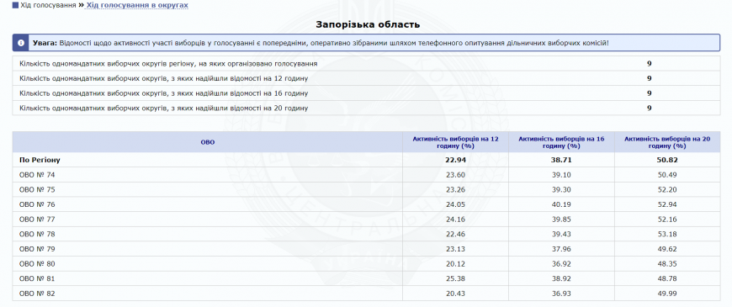Click the Активність виборців на 16 годину header

tap(561, 142)
